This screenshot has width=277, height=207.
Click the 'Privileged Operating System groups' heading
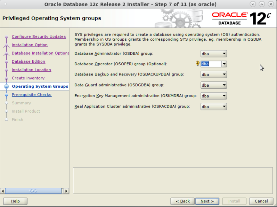pyautogui.click(x=52, y=18)
